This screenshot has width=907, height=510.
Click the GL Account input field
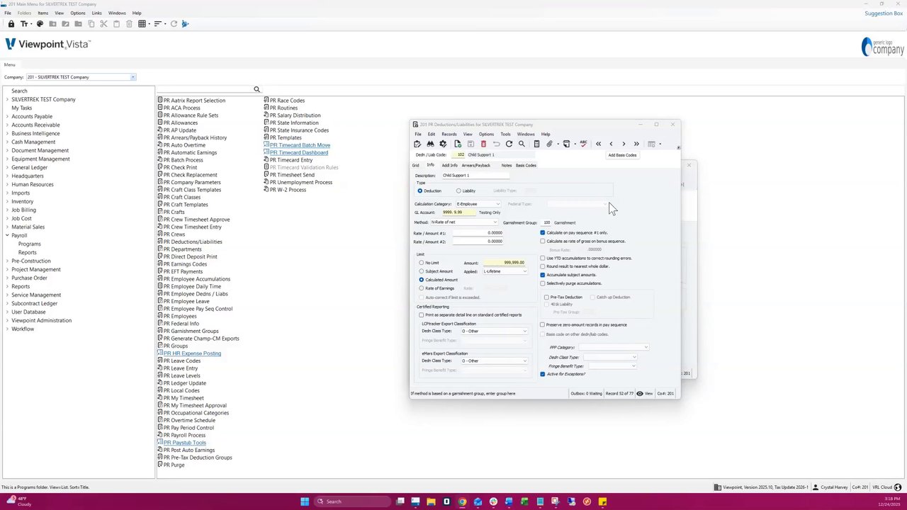tap(458, 212)
